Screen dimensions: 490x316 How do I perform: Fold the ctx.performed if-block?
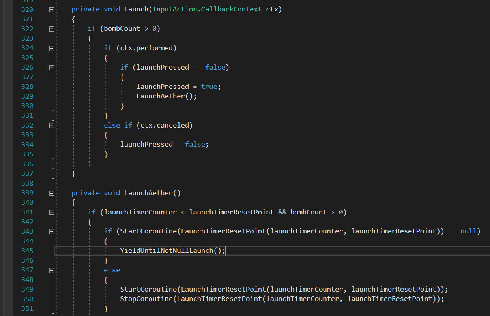(x=52, y=48)
